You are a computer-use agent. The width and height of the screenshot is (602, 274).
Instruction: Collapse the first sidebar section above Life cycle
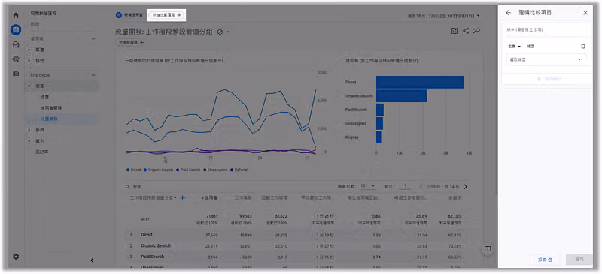click(x=93, y=39)
